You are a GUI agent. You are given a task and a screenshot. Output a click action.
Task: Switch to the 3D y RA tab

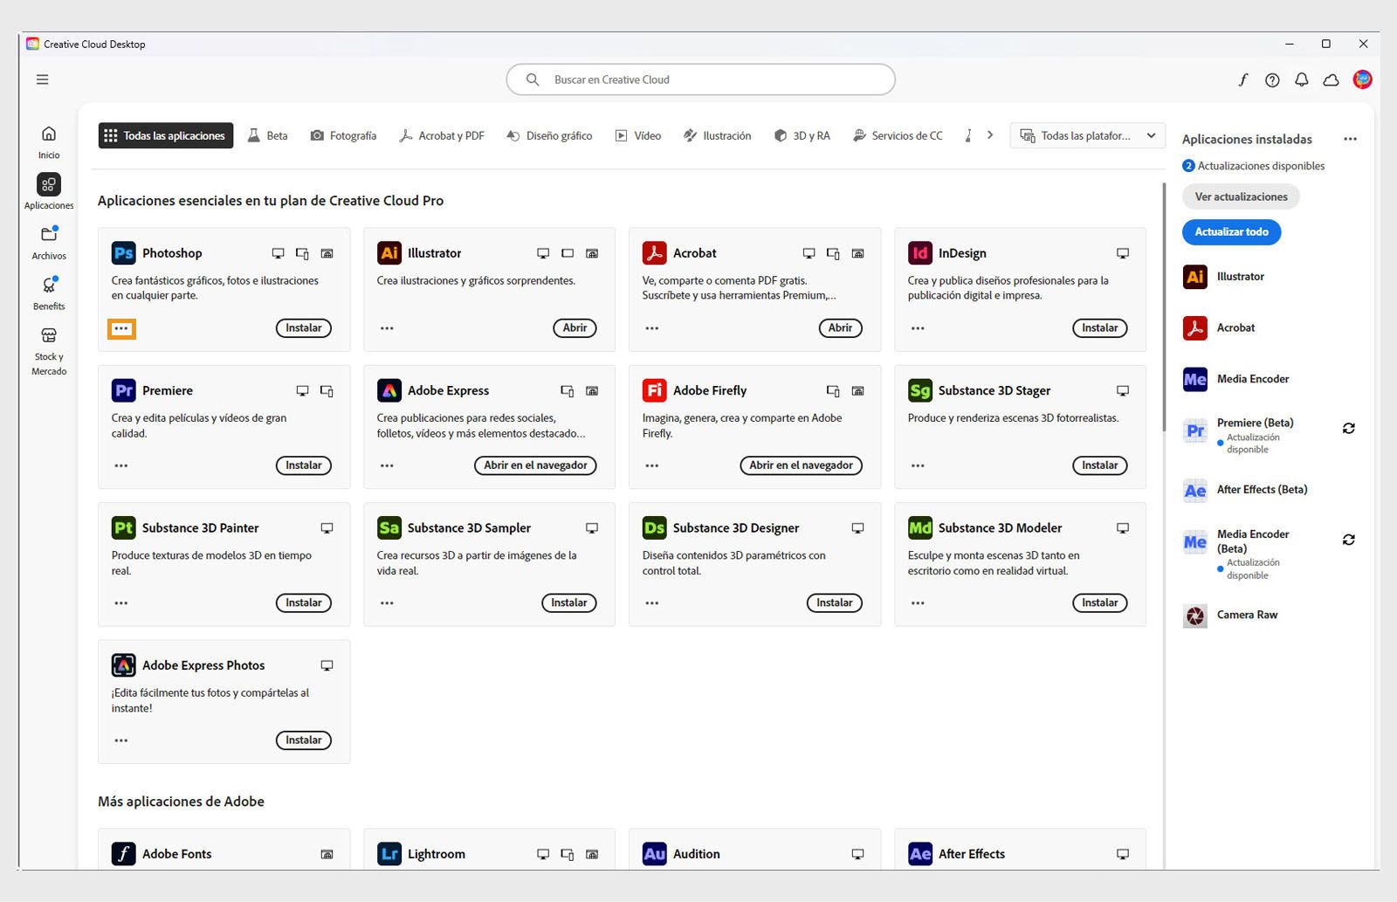click(802, 135)
